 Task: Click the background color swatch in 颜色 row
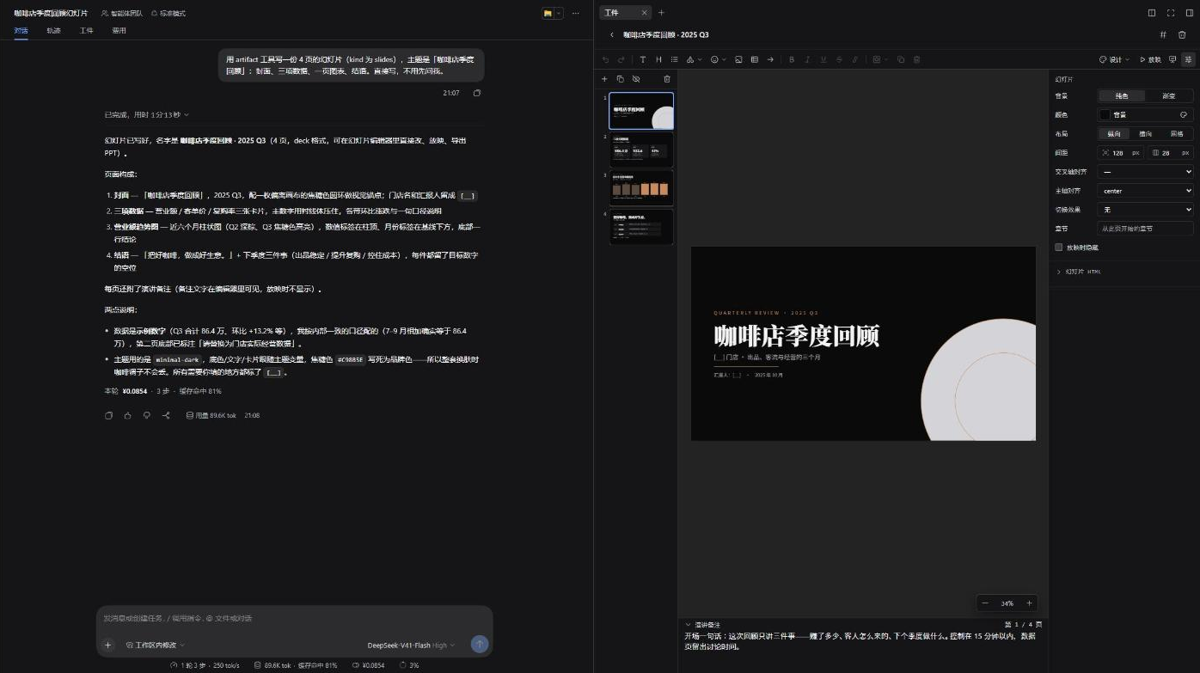[x=1105, y=114]
